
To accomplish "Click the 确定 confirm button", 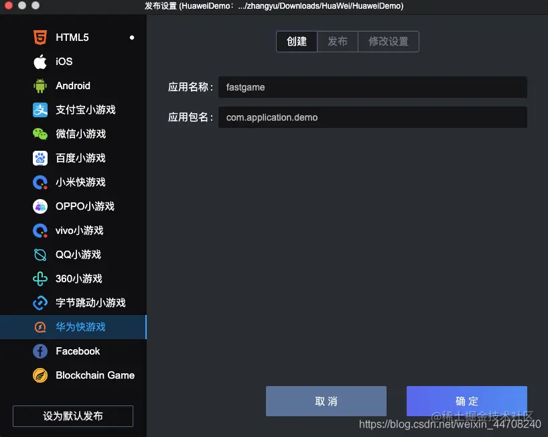I will point(466,401).
